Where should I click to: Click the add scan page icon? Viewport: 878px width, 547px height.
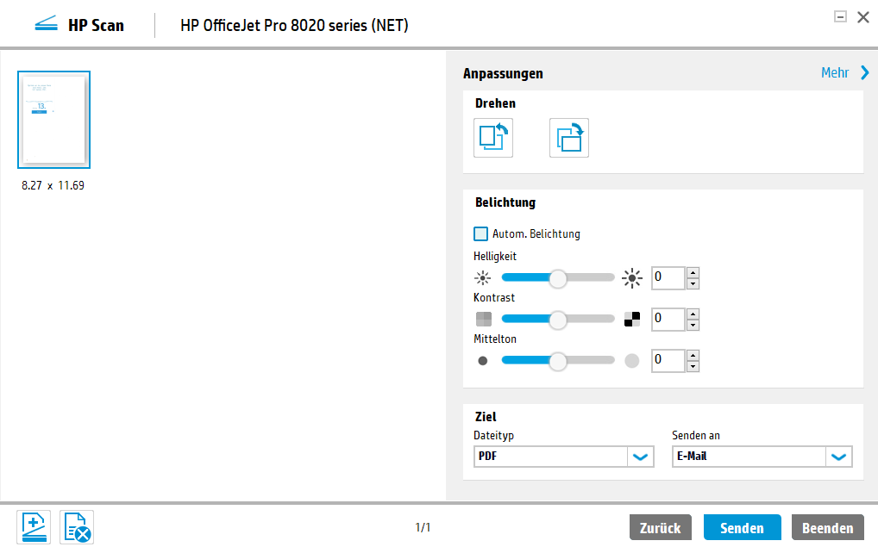34,527
